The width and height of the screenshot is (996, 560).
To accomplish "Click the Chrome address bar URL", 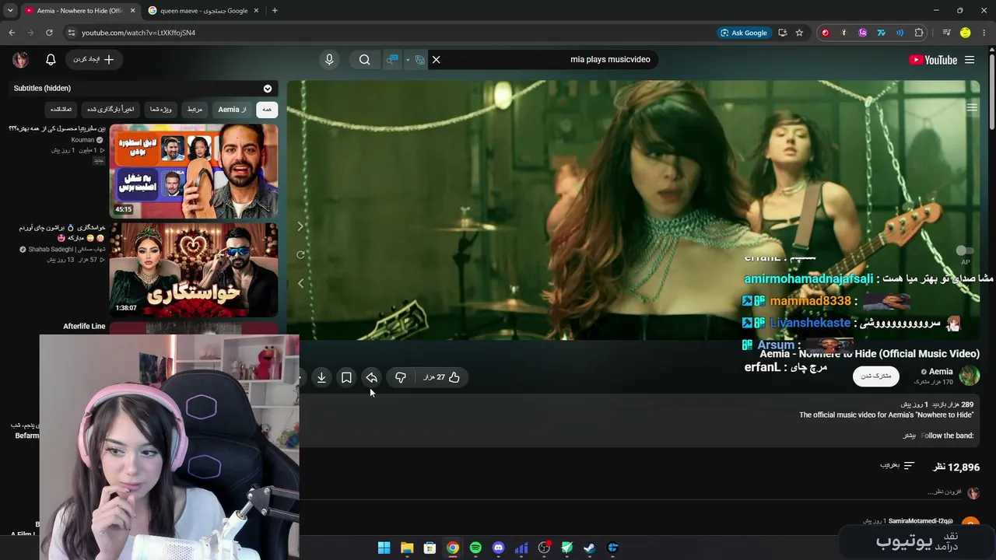I will click(x=139, y=33).
